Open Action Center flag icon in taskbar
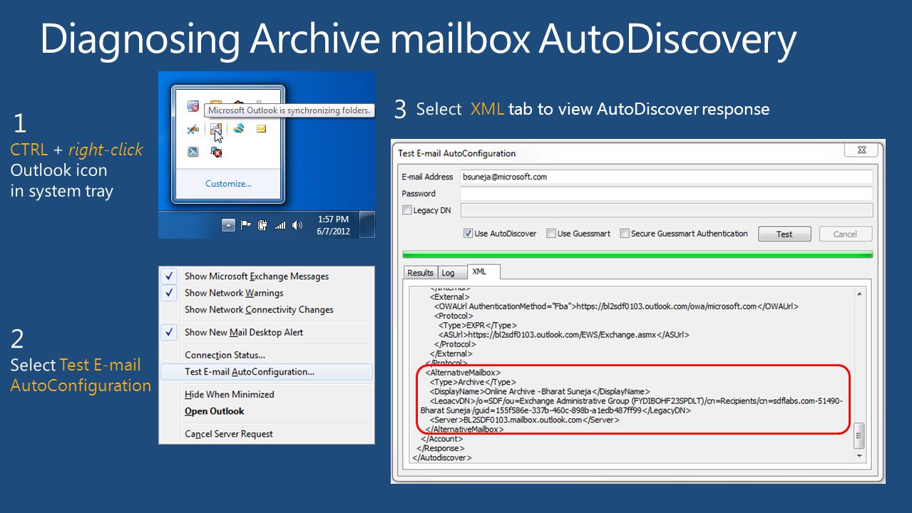 [x=245, y=225]
